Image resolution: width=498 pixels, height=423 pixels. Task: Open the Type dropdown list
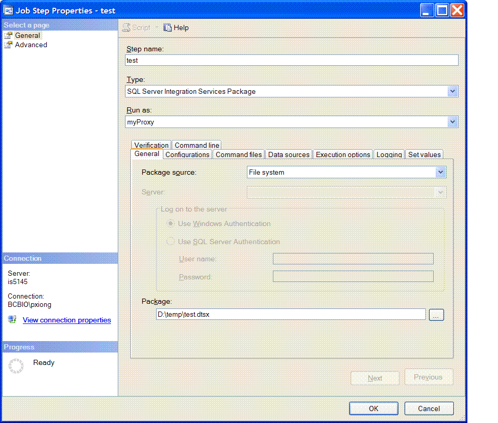[x=452, y=91]
